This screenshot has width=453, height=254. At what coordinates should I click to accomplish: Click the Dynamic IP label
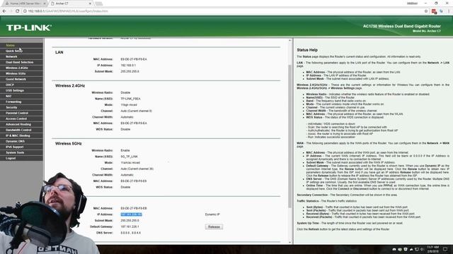coord(212,214)
